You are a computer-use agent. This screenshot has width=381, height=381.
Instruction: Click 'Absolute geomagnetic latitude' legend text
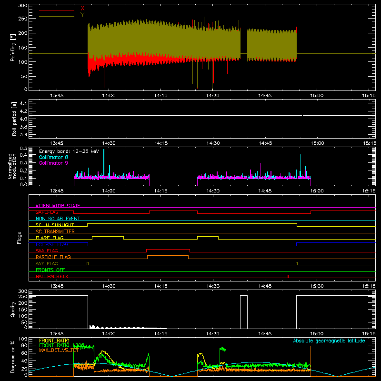click(x=329, y=341)
